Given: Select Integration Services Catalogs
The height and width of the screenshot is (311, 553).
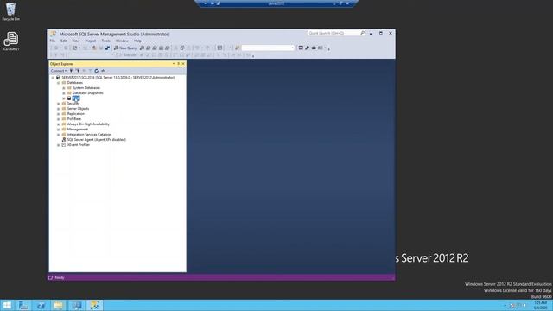Looking at the screenshot, I should (89, 135).
